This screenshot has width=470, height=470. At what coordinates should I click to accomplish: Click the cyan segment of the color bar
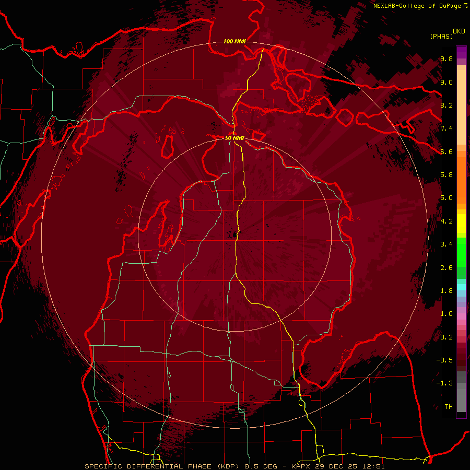[x=461, y=287]
